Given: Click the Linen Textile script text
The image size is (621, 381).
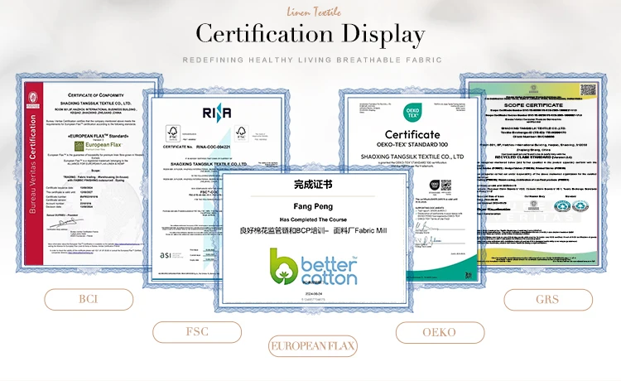Looking at the screenshot, I should click(314, 12).
